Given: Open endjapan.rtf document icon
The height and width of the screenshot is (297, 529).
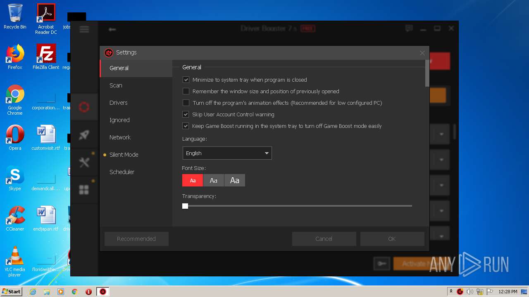Looking at the screenshot, I should 46,218.
